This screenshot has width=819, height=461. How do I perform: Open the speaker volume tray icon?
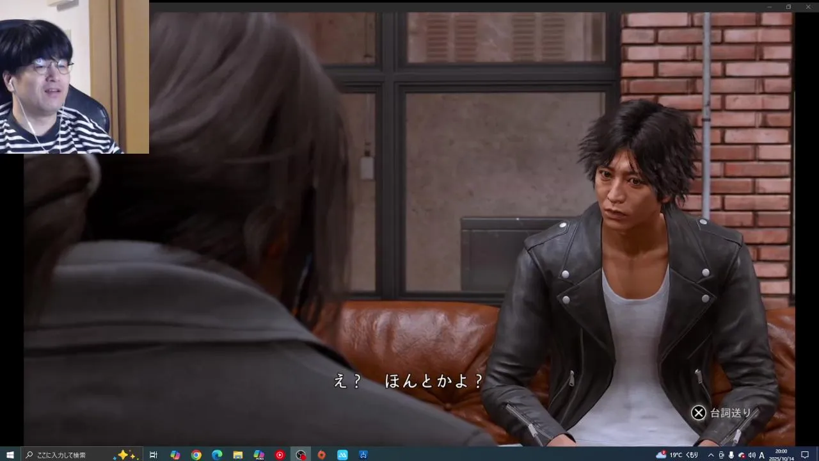click(x=752, y=455)
